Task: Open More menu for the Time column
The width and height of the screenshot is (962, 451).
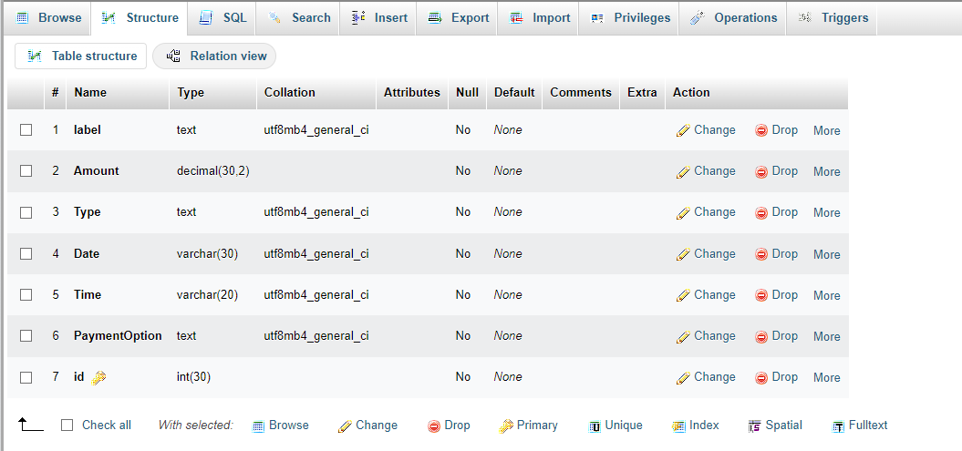Action: pos(826,295)
